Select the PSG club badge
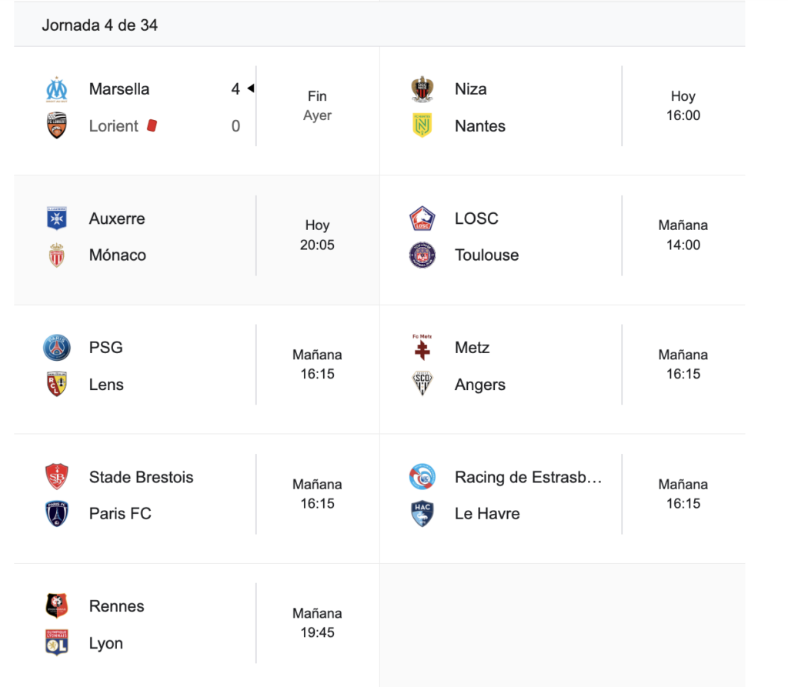The height and width of the screenshot is (687, 788). [x=56, y=348]
